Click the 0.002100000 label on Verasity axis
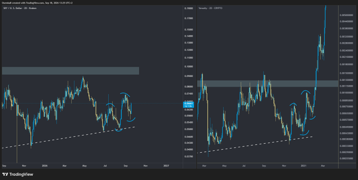The width and height of the screenshot is (358, 180). (346, 57)
